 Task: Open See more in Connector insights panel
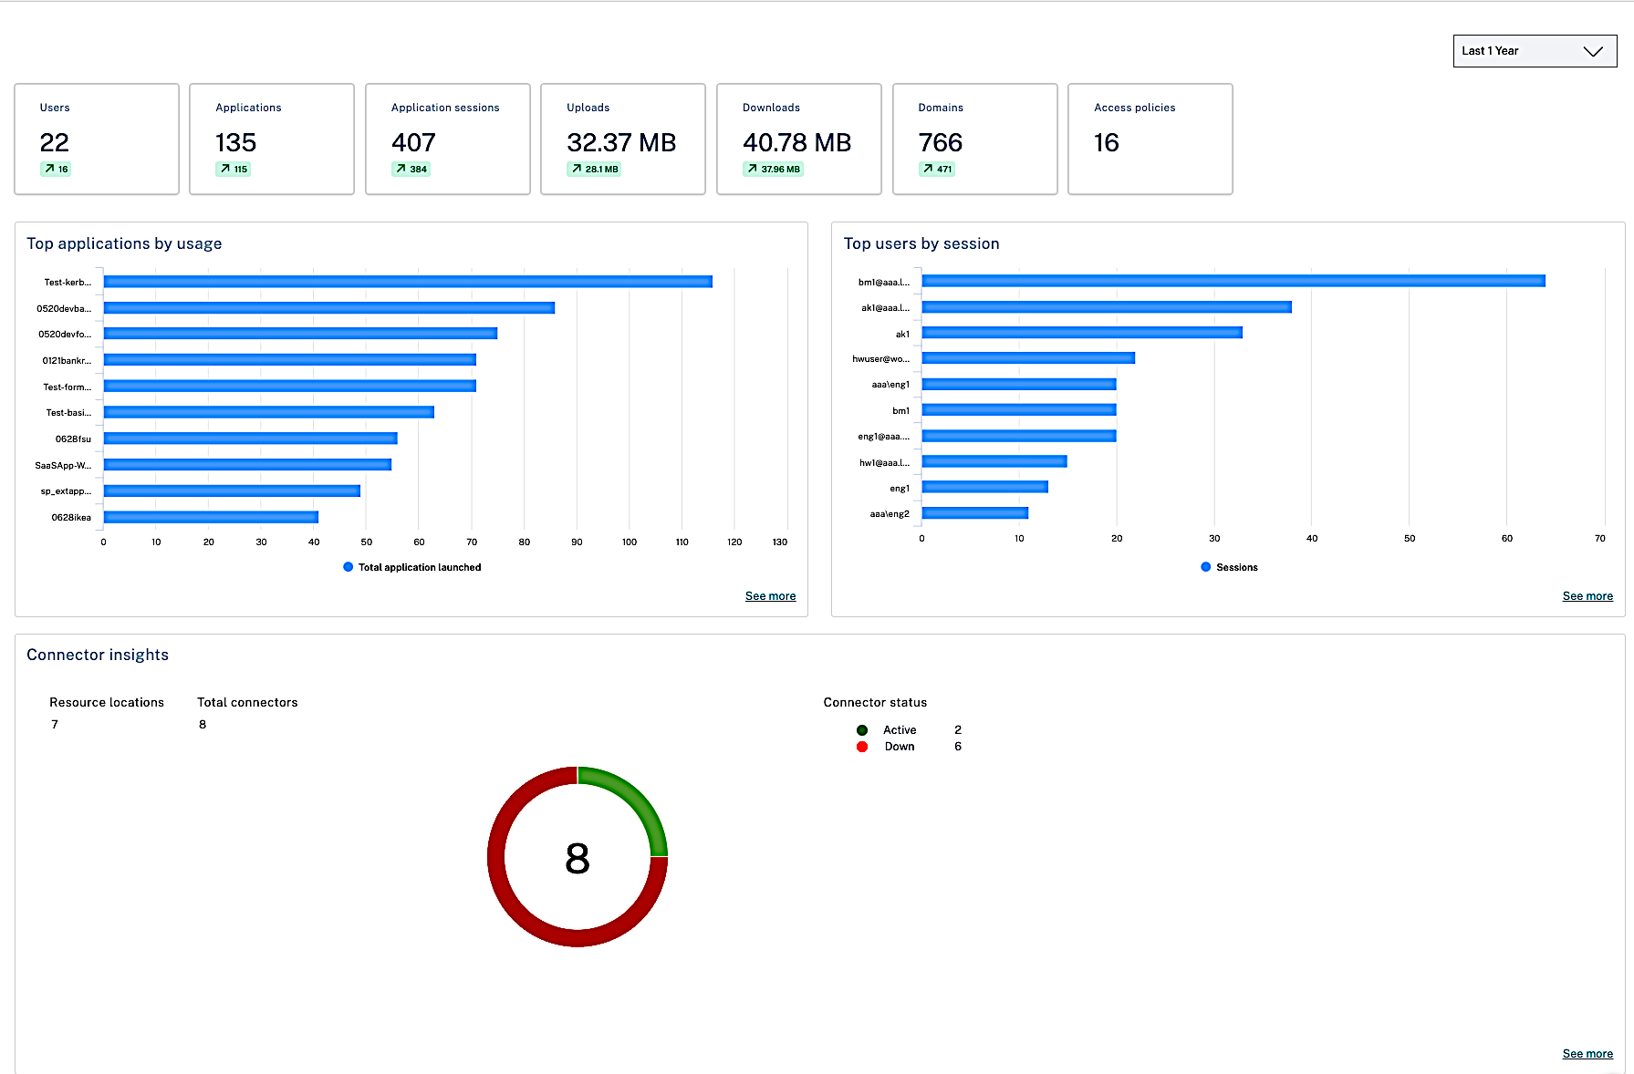coord(1587,1054)
